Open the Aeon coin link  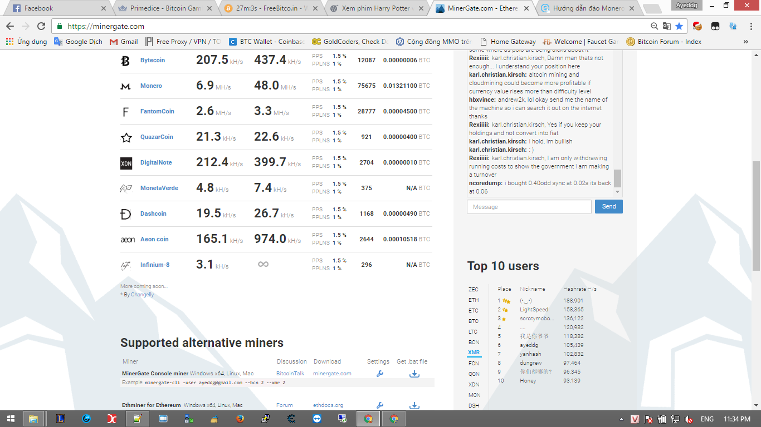click(x=154, y=240)
